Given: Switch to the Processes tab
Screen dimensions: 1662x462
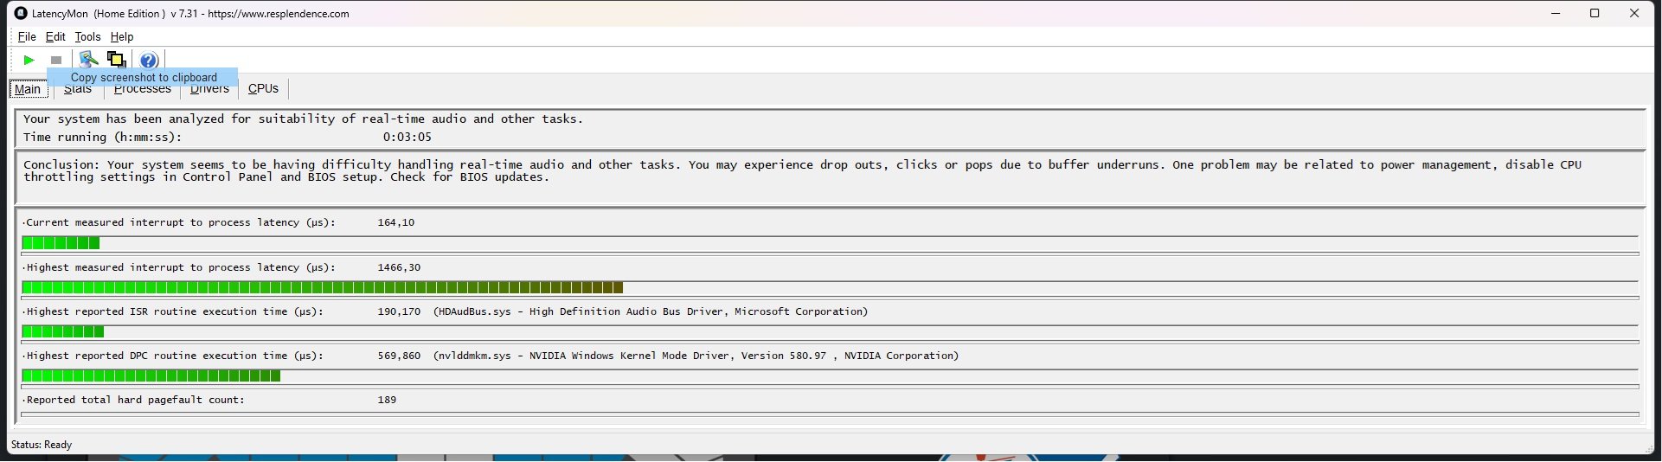Looking at the screenshot, I should click(x=143, y=89).
